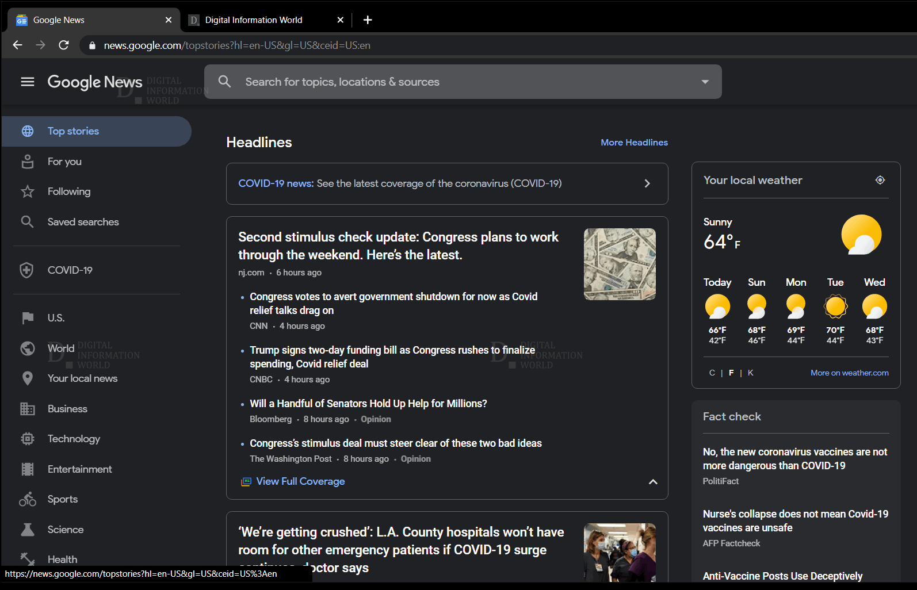917x590 pixels.
Task: Click the Business building icon
Action: click(x=28, y=409)
